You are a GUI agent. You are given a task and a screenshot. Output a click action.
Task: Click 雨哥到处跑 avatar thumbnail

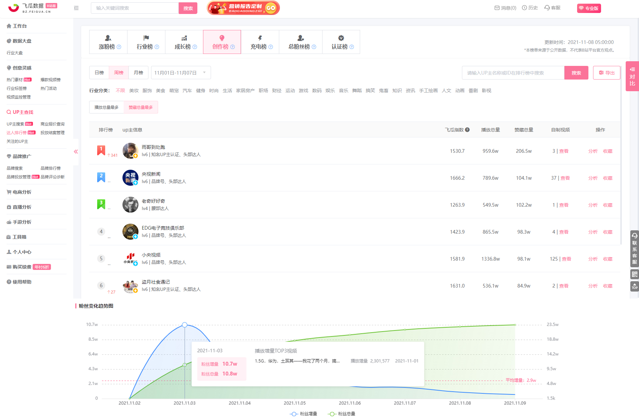pyautogui.click(x=130, y=151)
